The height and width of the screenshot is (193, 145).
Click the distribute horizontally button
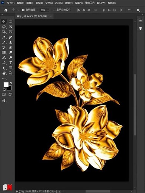pos(121,10)
